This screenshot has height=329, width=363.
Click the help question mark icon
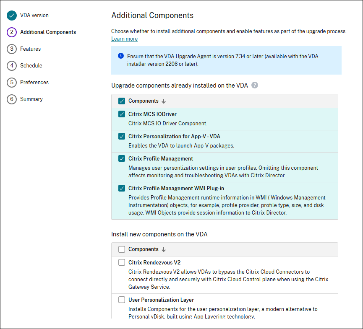coord(254,85)
